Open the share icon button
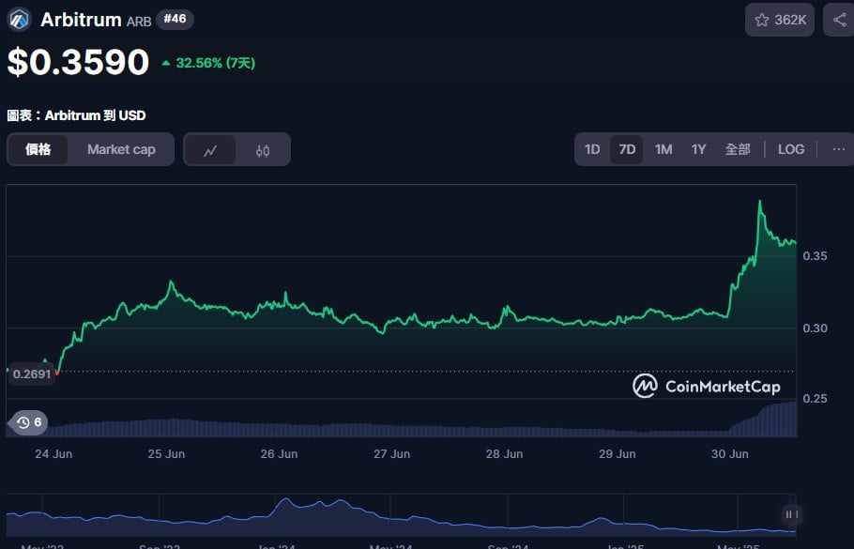Image resolution: width=854 pixels, height=549 pixels. 839,20
